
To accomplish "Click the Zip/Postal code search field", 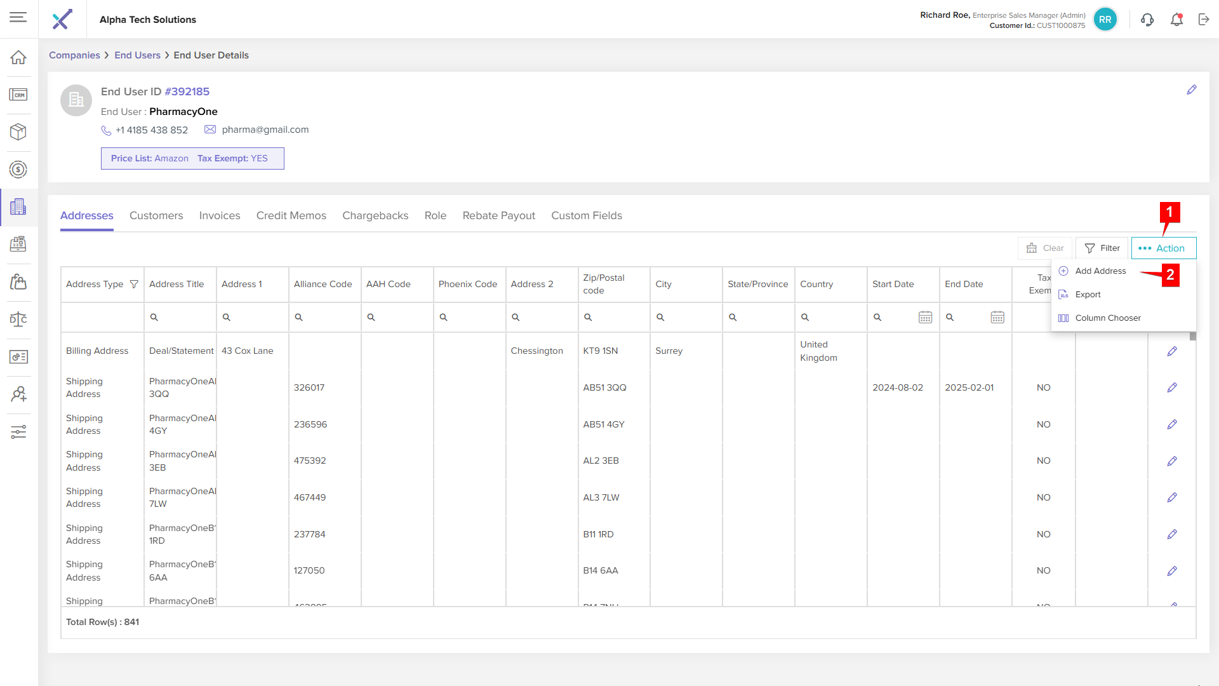I will 613,317.
